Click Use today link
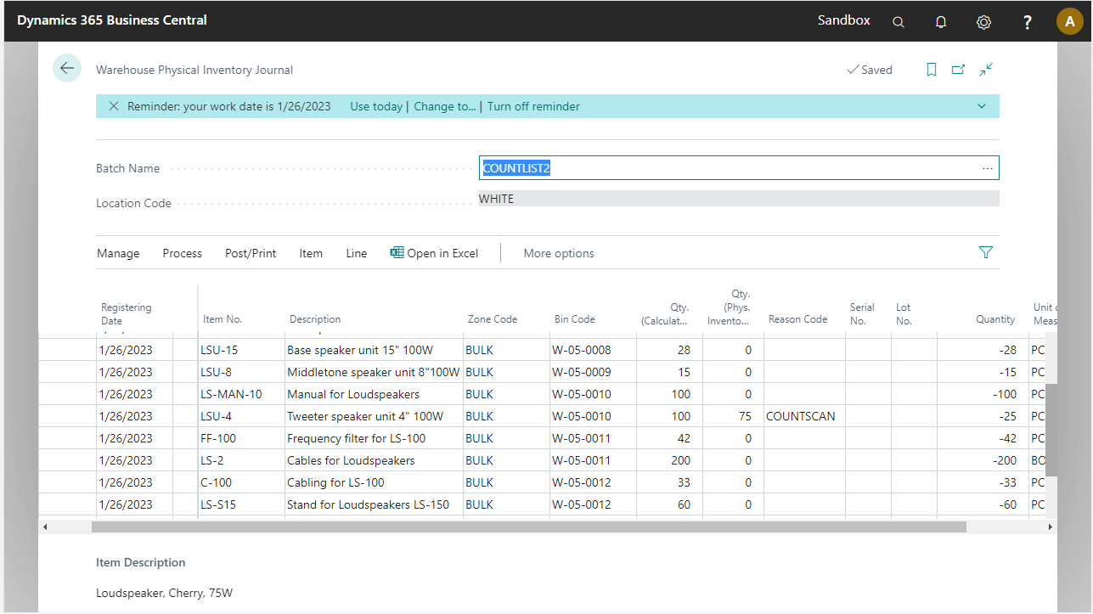1093x614 pixels. tap(376, 106)
